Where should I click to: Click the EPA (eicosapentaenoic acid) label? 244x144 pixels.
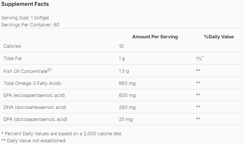click(34, 95)
